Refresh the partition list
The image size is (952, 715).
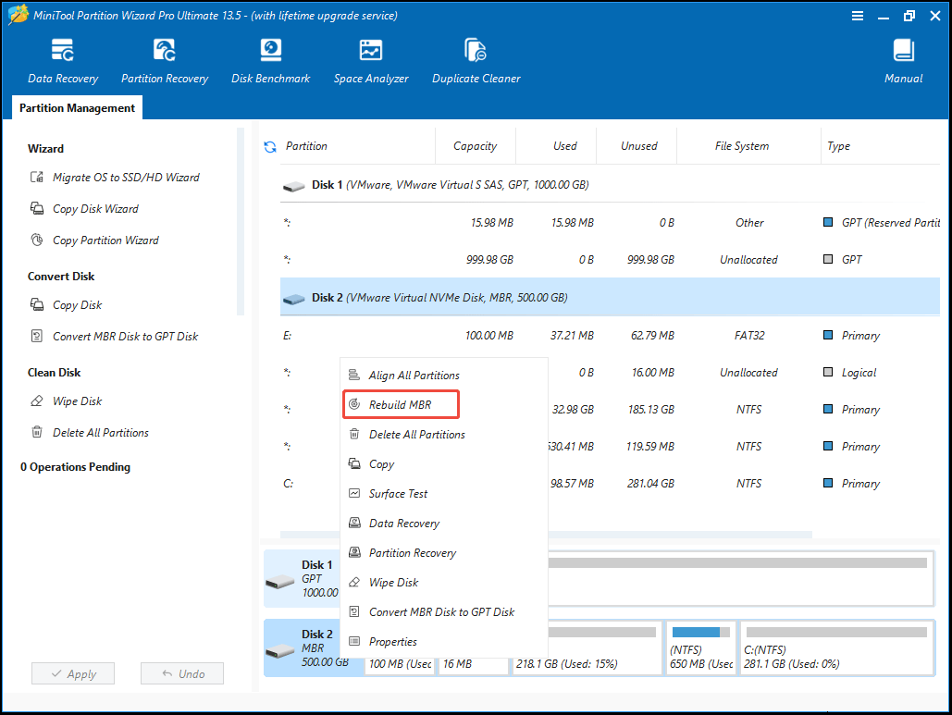coord(267,145)
